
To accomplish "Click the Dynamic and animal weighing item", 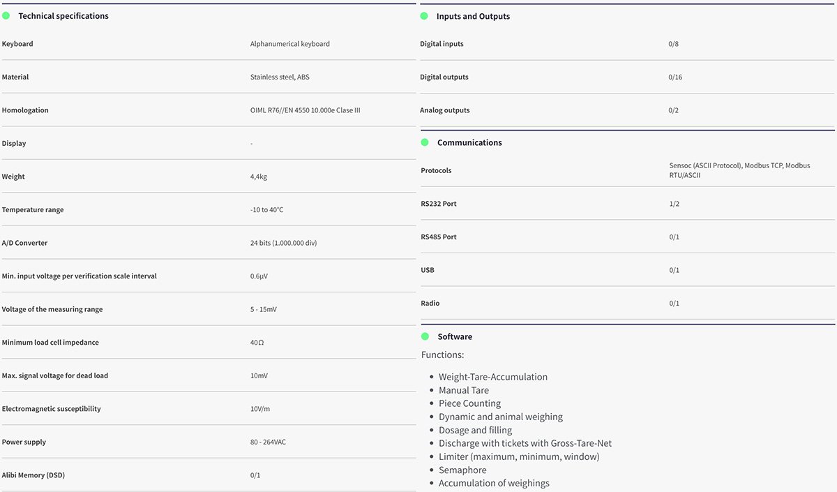I will click(x=500, y=417).
